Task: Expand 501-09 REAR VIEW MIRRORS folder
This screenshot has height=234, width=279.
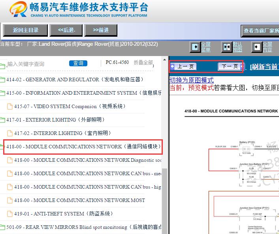Action: tap(81, 227)
